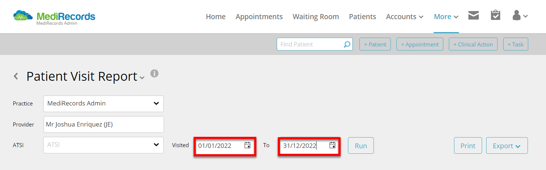Open calendar picker for Visited start date
The width and height of the screenshot is (546, 170).
248,145
